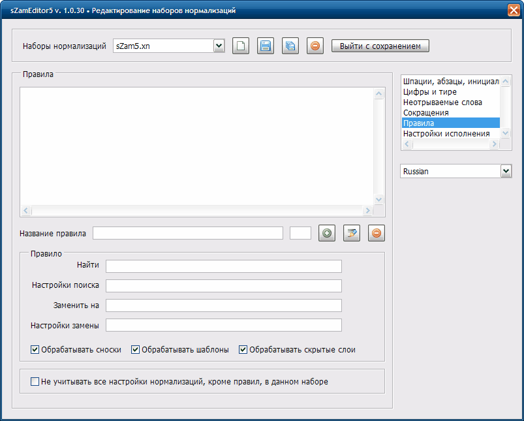This screenshot has width=524, height=421.
Task: Add a new rule with green plus
Action: coord(327,233)
